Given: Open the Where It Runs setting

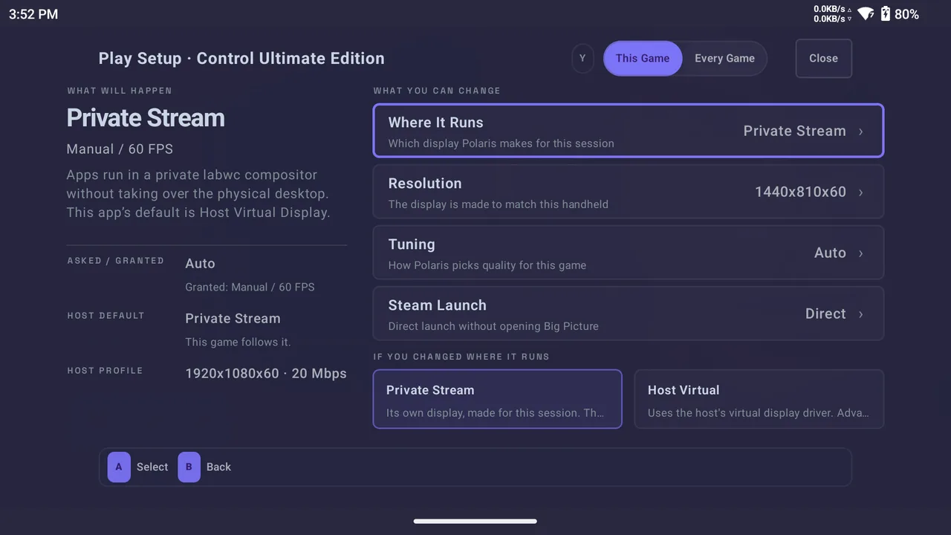Looking at the screenshot, I should [629, 131].
